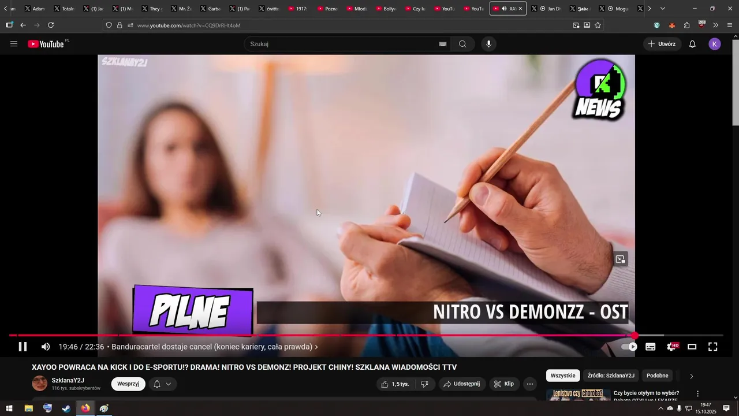Open SzklanaY2J channel name link
The image size is (739, 416).
click(68, 380)
